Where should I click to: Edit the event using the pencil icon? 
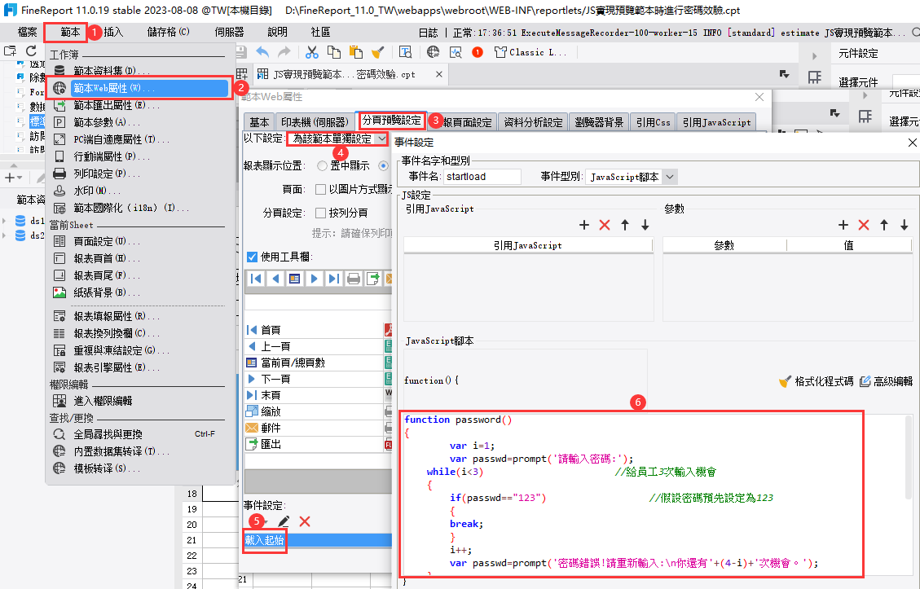[x=284, y=521]
